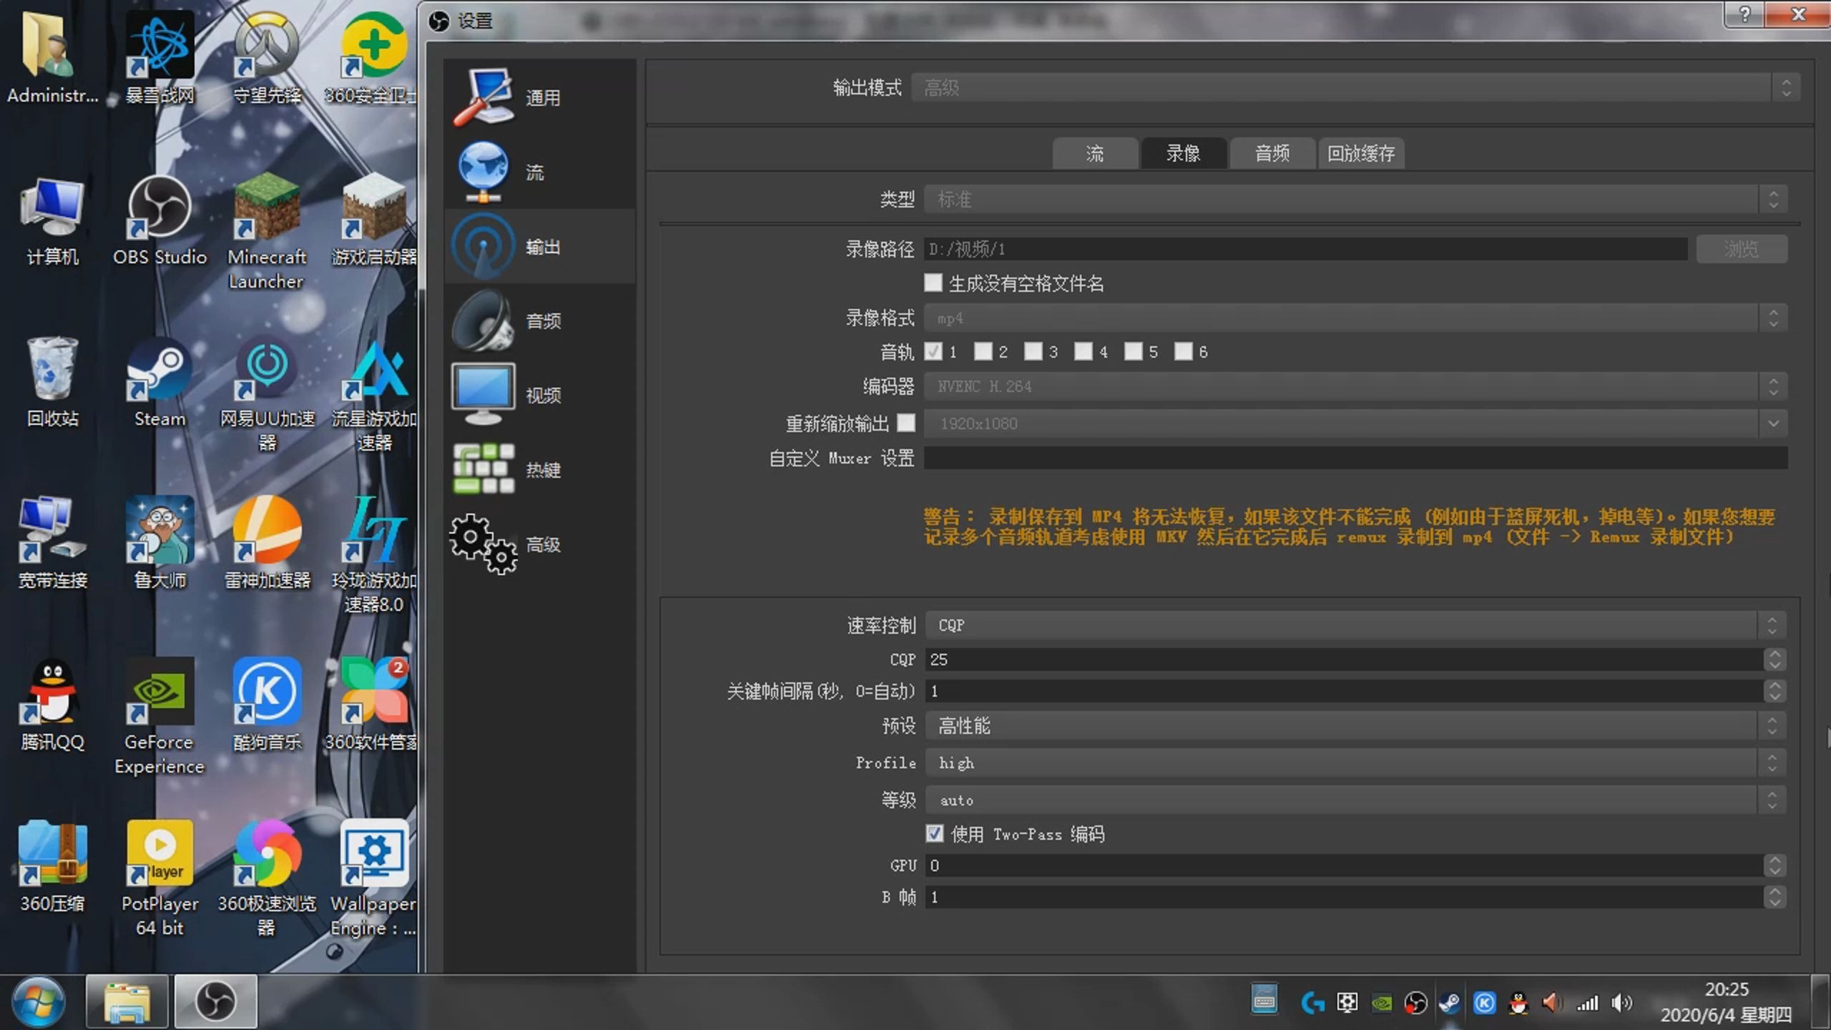Image resolution: width=1831 pixels, height=1030 pixels.
Task: Open Hotkeys (热键) keyboard icon in sidebar
Action: click(x=483, y=469)
